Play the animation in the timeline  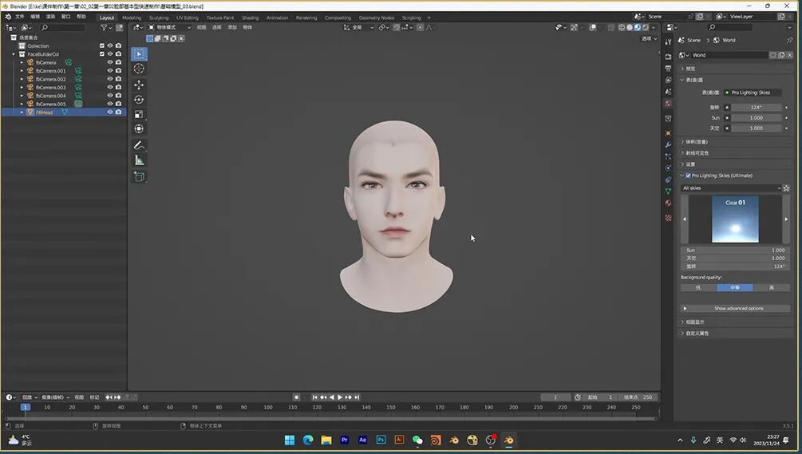pos(340,397)
